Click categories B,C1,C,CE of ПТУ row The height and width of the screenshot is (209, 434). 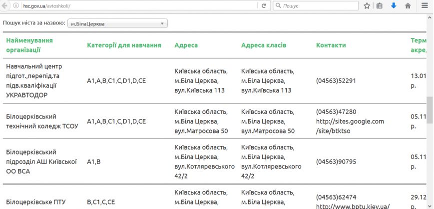coord(101,202)
